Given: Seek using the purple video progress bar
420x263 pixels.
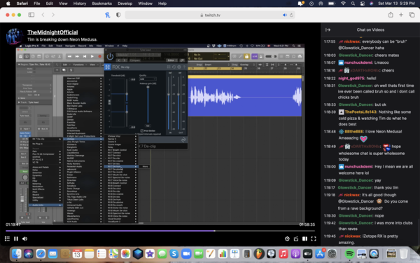Looking at the screenshot, I should click(160, 231).
